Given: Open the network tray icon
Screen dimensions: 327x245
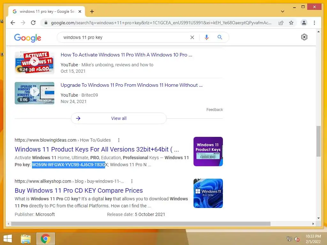Looking at the screenshot, I should [x=289, y=239].
